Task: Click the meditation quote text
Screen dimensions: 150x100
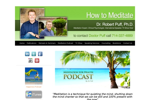Action: click(92, 96)
